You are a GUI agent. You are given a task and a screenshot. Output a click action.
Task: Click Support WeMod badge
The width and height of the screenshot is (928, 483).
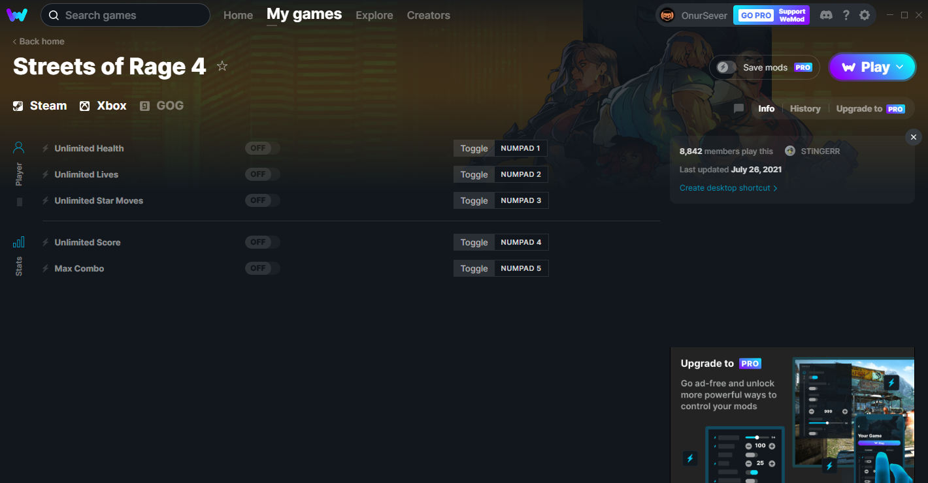coord(792,15)
